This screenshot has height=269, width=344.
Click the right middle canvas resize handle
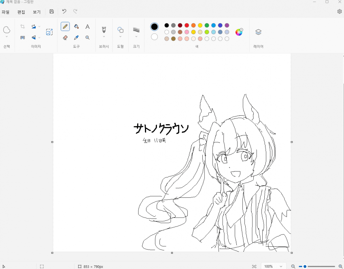point(291,142)
